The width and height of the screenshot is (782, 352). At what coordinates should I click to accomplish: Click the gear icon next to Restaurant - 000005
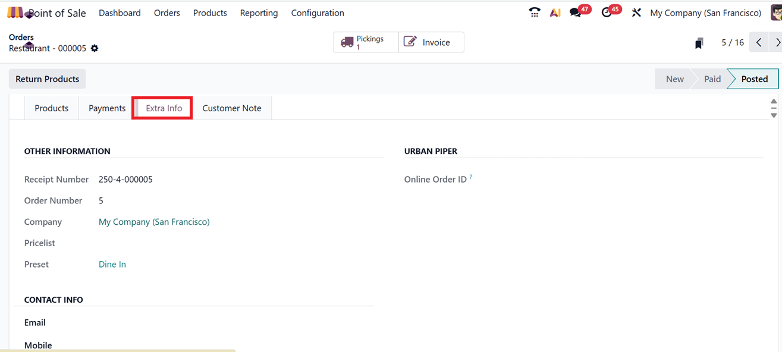point(95,48)
